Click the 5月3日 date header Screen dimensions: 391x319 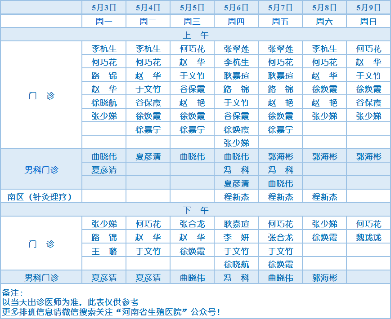[104, 8]
